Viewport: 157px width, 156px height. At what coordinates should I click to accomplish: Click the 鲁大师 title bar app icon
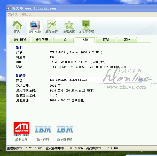pyautogui.click(x=9, y=8)
